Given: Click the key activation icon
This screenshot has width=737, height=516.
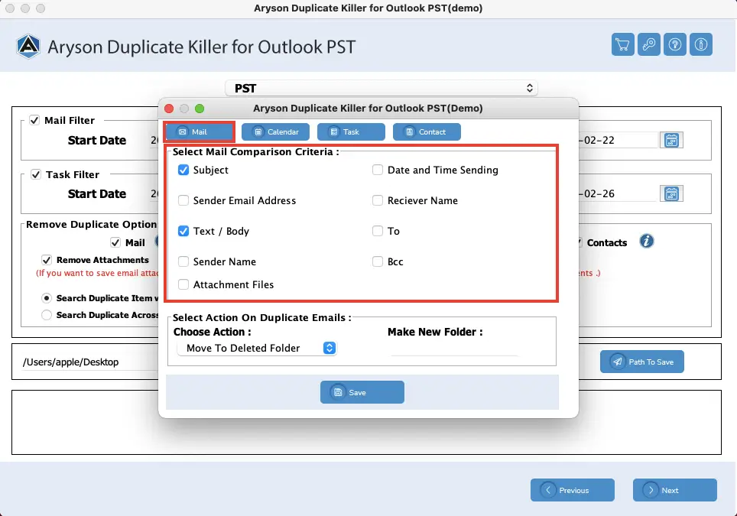Looking at the screenshot, I should click(649, 44).
